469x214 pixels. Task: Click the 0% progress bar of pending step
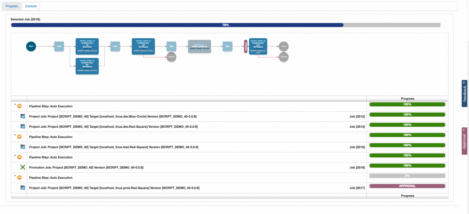click(x=407, y=176)
